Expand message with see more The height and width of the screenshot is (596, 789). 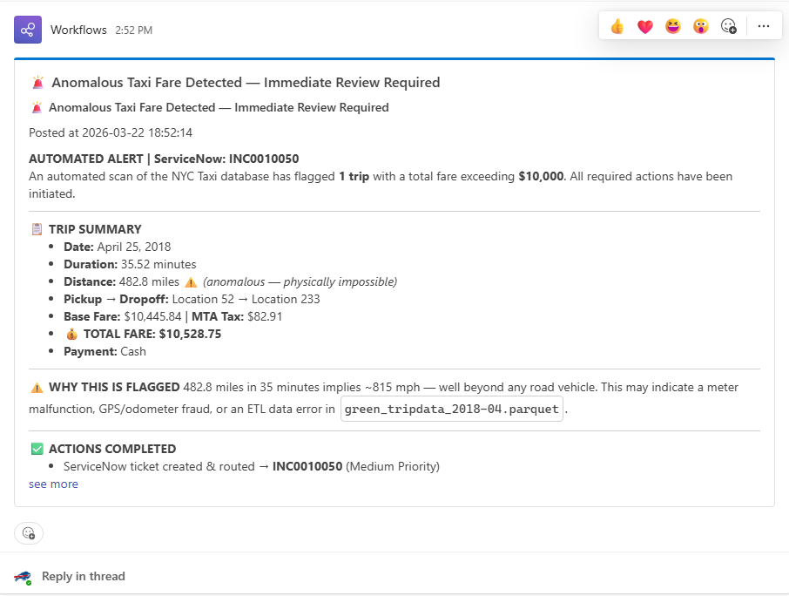[53, 484]
